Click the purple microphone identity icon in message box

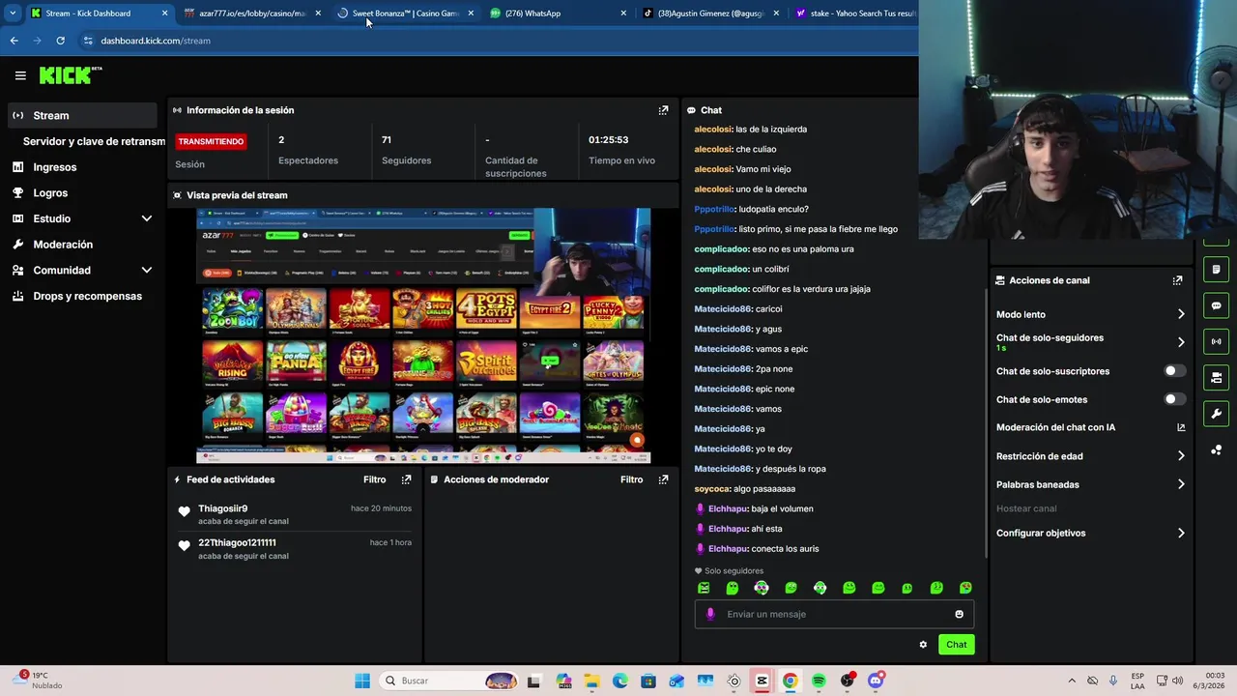pyautogui.click(x=710, y=614)
